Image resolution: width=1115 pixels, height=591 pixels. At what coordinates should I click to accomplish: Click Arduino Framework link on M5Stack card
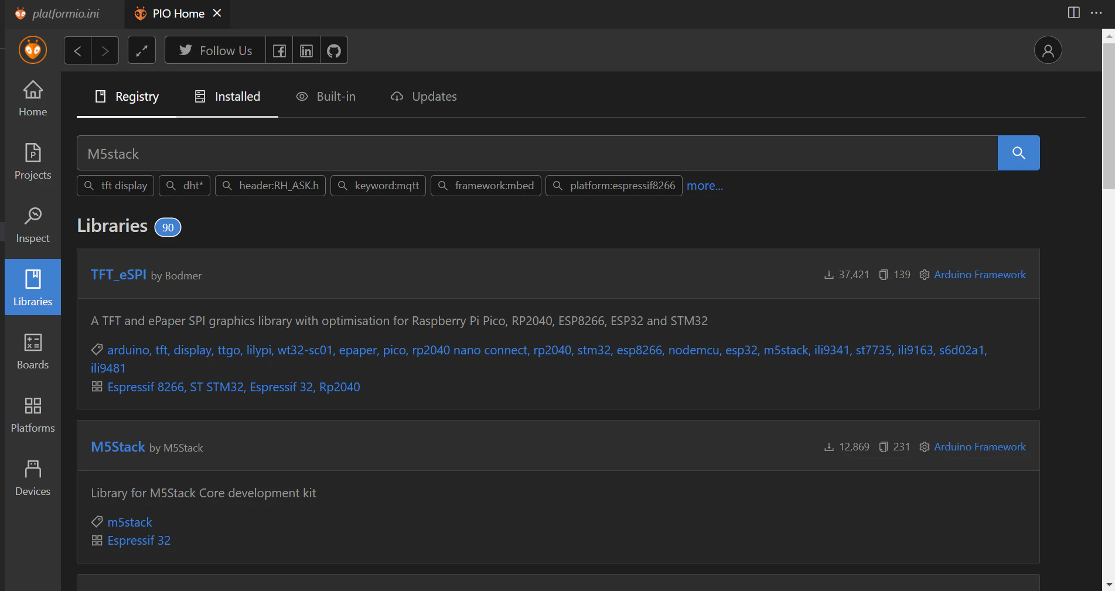click(x=980, y=447)
